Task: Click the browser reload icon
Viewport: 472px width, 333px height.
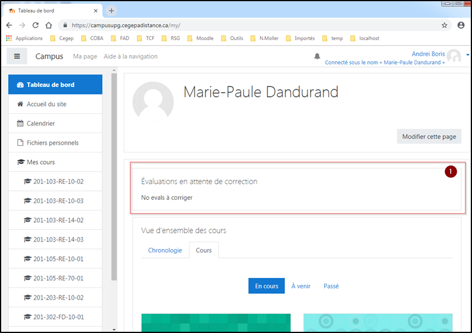Action: pos(35,25)
